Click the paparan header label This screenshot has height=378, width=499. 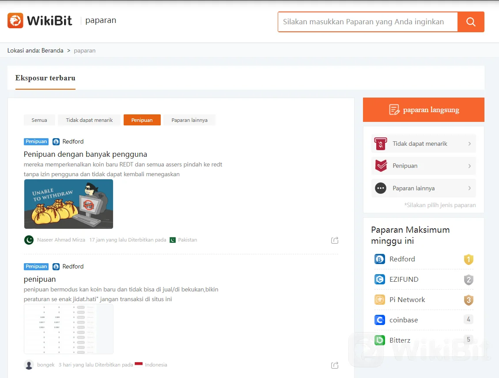(101, 20)
